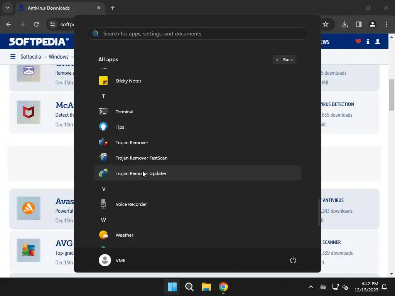The width and height of the screenshot is (395, 296).
Task: Launch the Trojan Remover app icon
Action: (103, 143)
